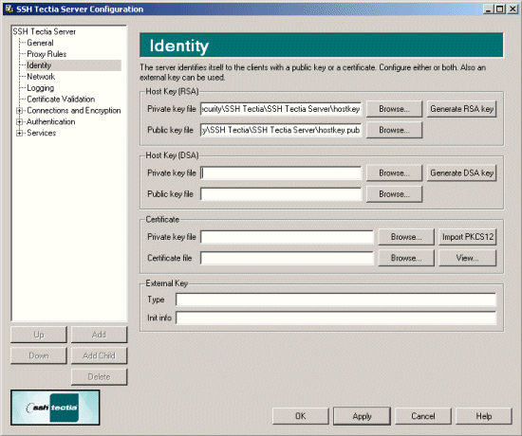522x436 pixels.
Task: Click the disabled Add Child button
Action: (x=100, y=355)
